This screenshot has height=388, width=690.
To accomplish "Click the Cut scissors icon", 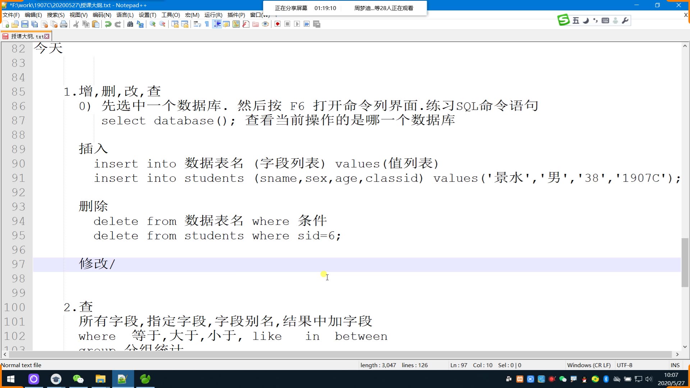I will 76,24.
